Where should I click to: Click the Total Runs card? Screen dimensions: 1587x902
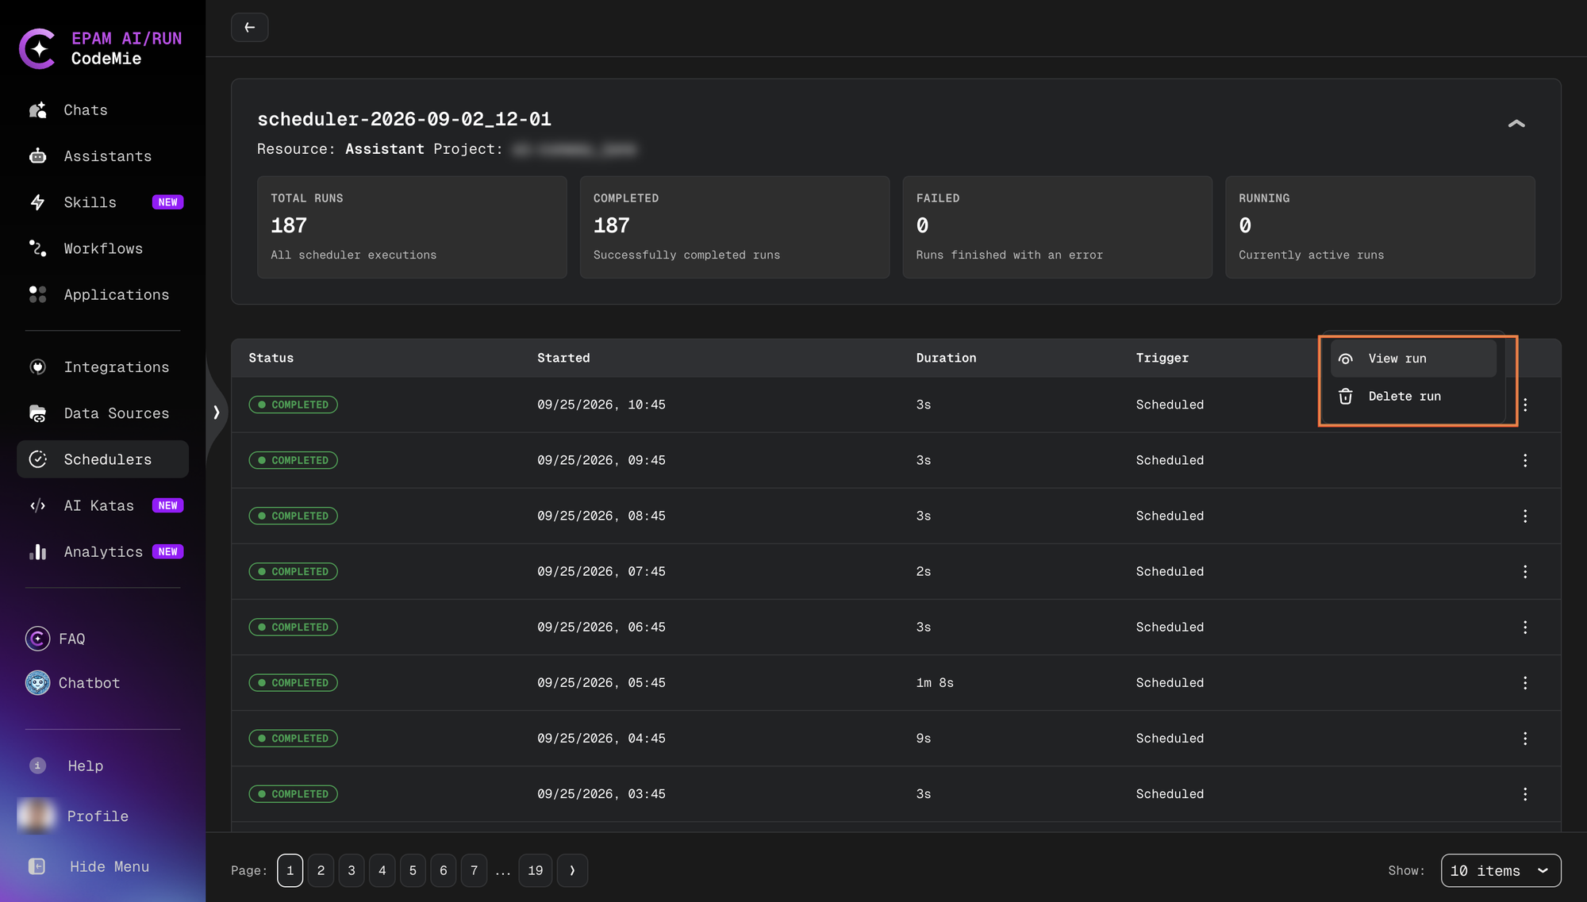point(412,227)
